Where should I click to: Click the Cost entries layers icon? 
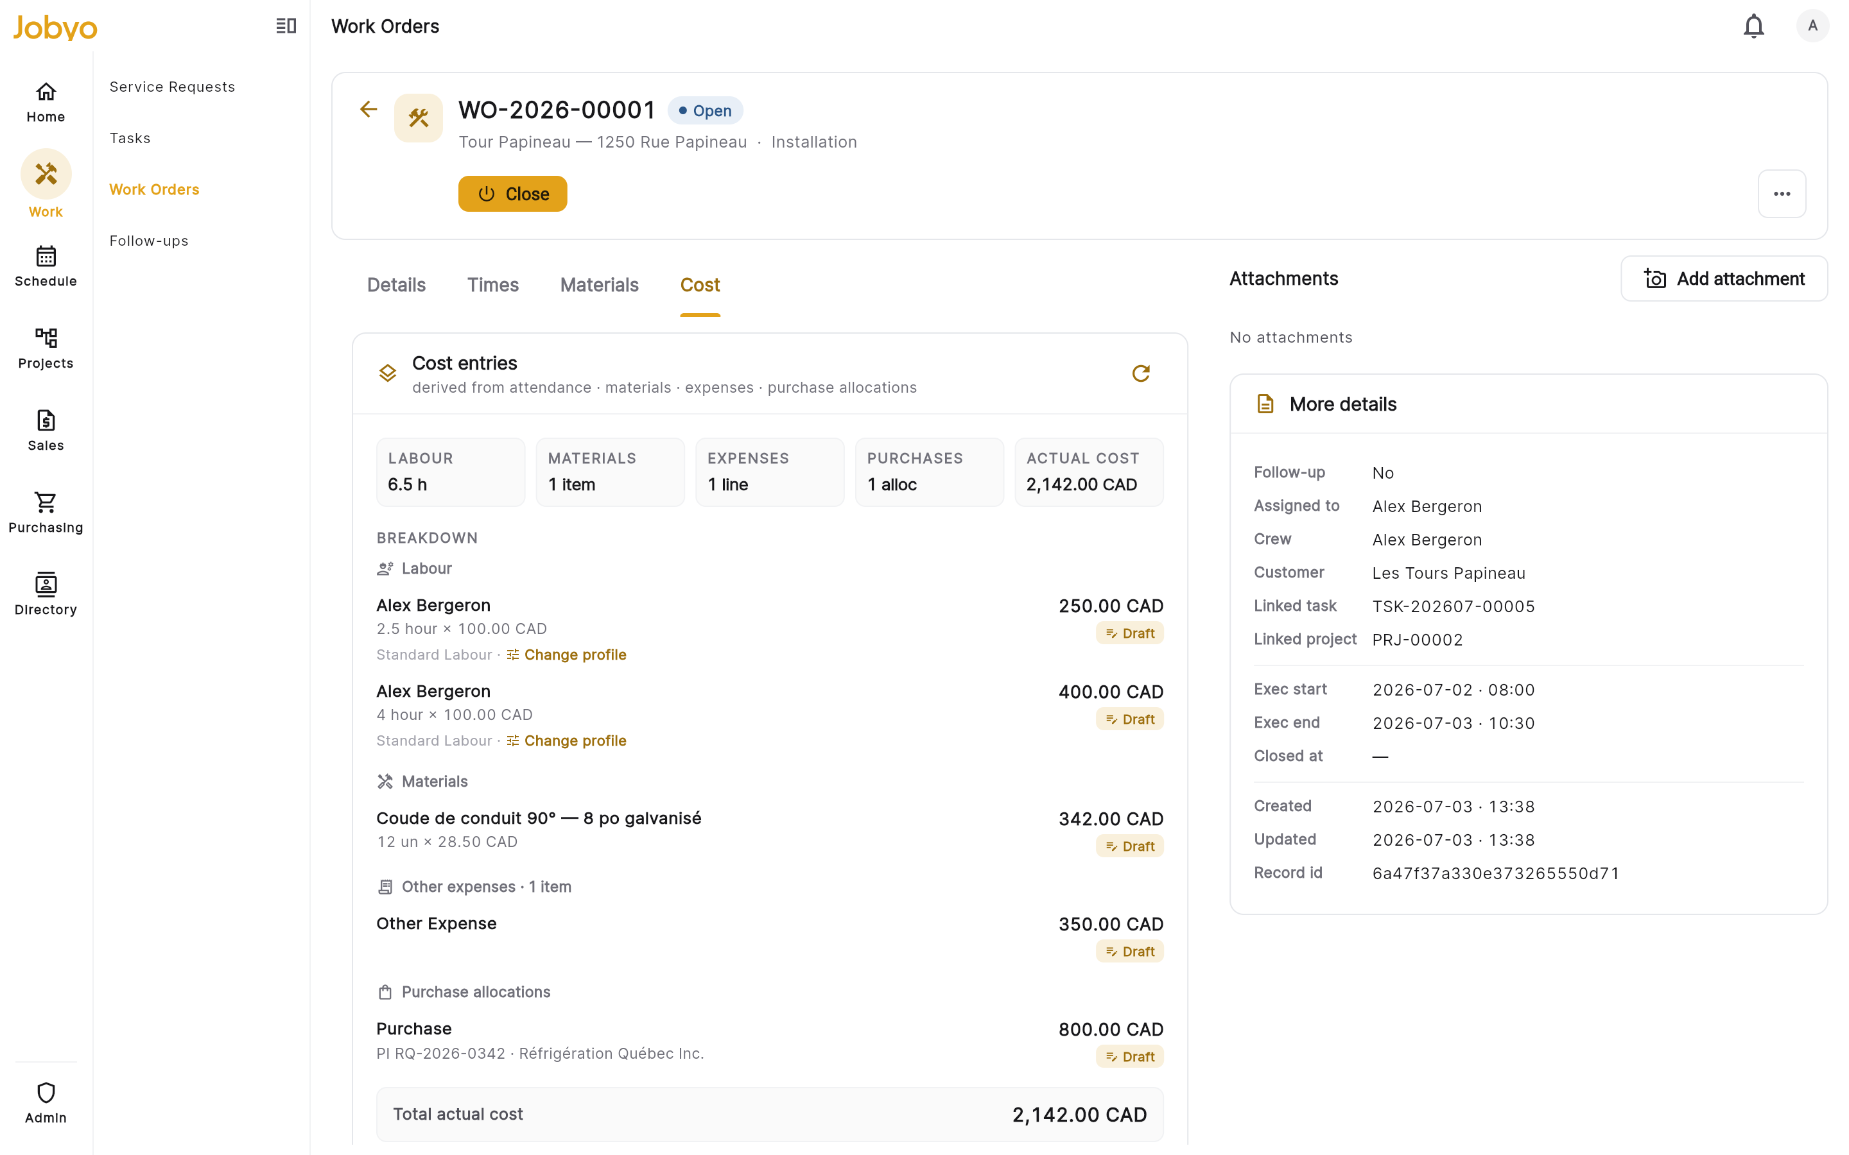point(387,373)
